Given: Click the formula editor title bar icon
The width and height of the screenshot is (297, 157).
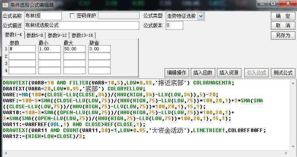Looking at the screenshot, I should pos(5,5).
